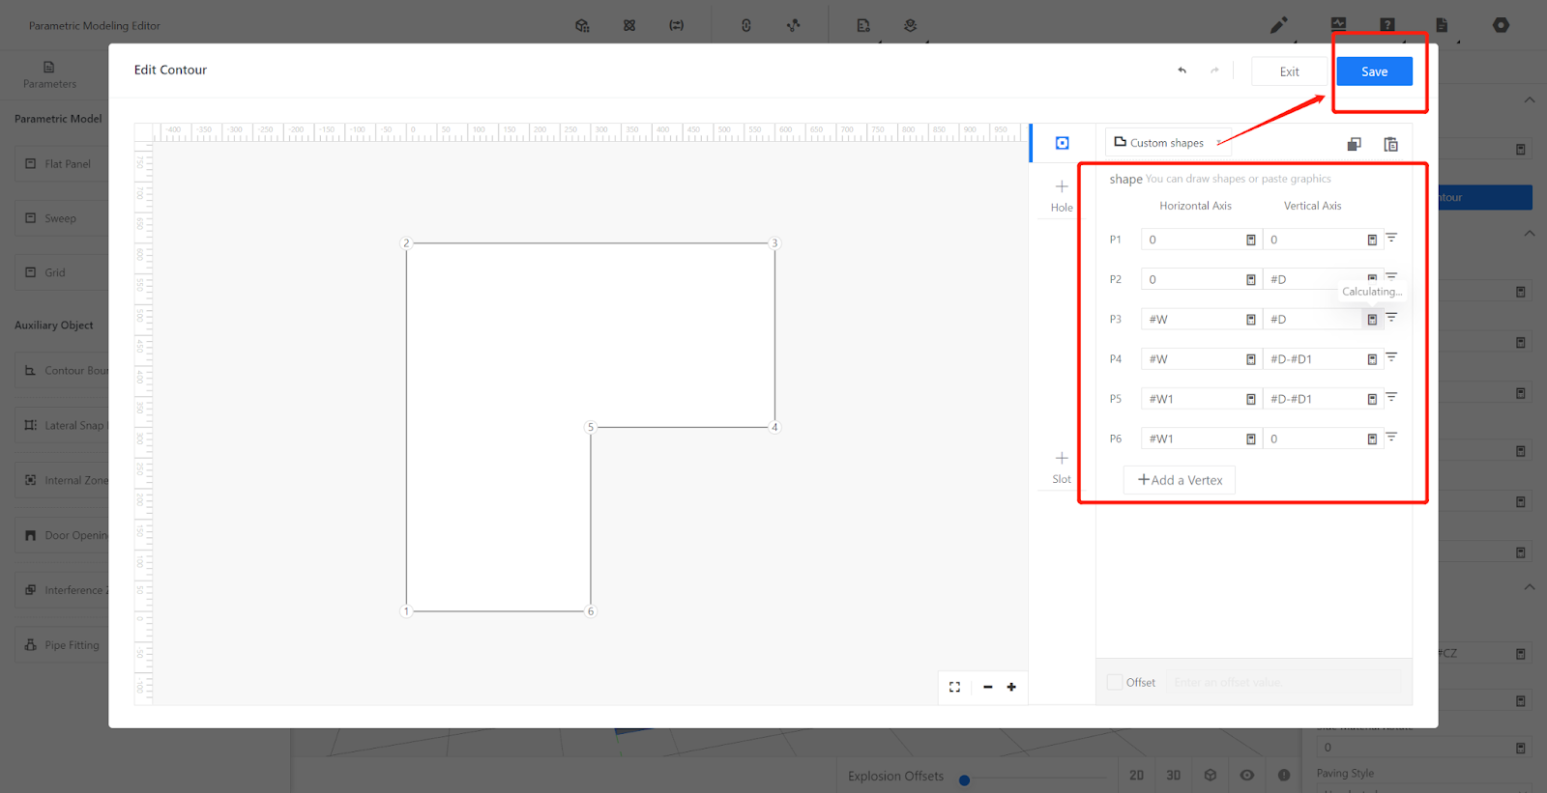
Task: Open the P6 row options menu
Action: click(x=1391, y=438)
